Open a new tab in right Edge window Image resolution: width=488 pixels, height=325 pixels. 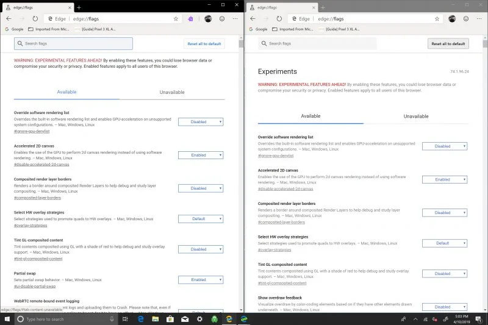coord(323,7)
